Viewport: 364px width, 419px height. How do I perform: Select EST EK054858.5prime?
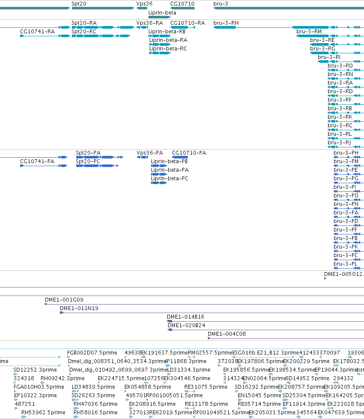126,391
